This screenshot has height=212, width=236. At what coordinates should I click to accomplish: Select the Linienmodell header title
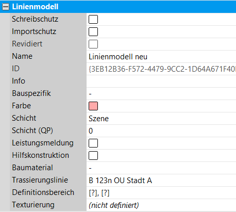pyautogui.click(x=35, y=7)
